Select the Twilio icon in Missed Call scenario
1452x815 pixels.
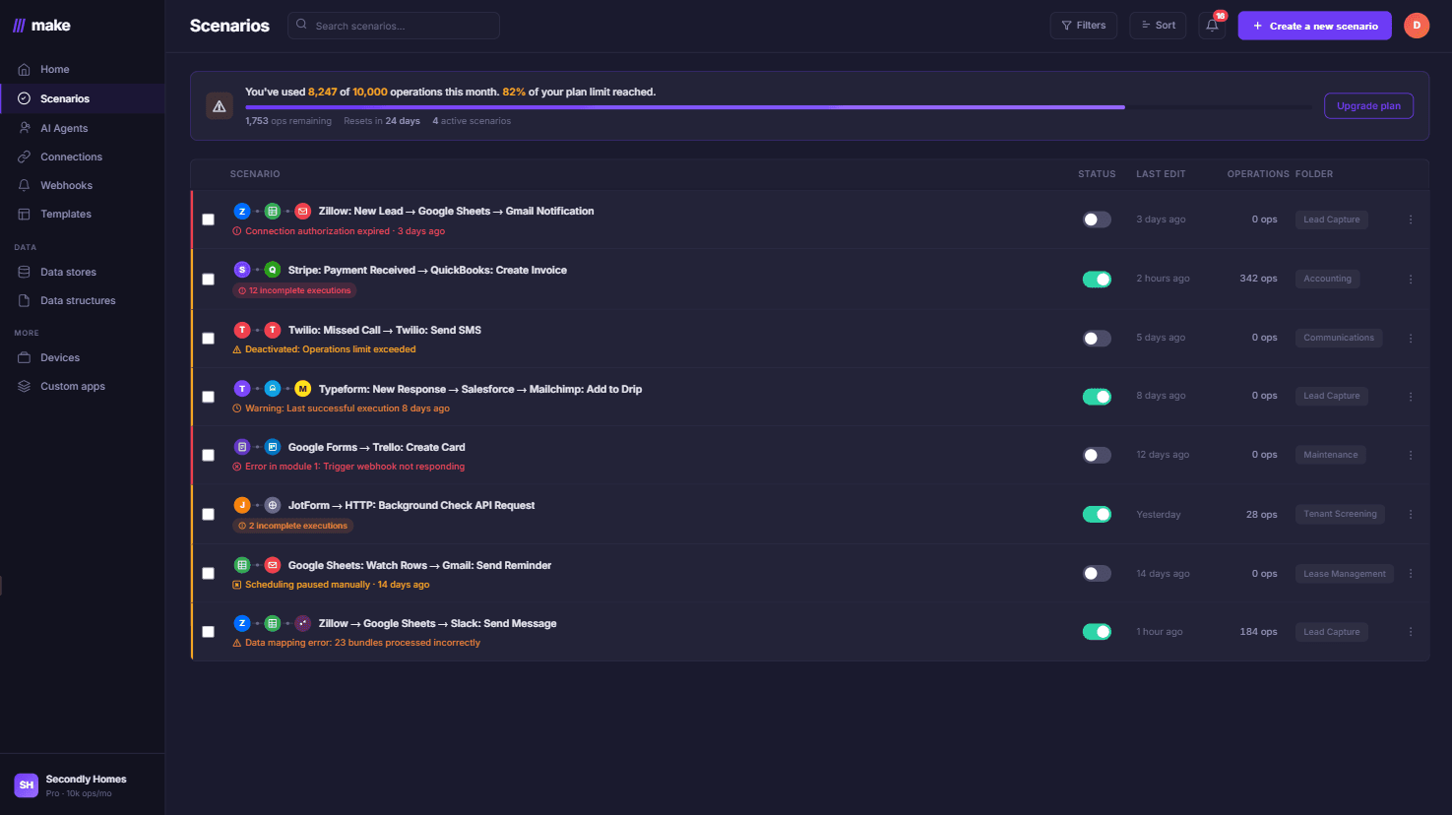(x=242, y=330)
